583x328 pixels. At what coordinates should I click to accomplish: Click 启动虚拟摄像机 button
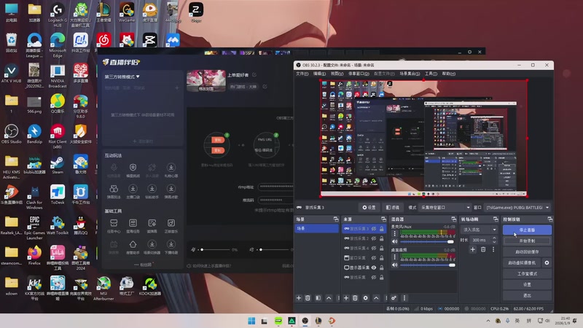click(x=522, y=262)
